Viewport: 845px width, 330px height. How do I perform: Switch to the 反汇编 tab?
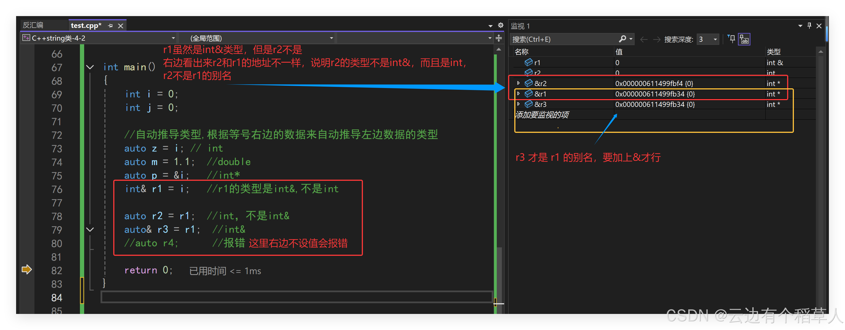33,25
